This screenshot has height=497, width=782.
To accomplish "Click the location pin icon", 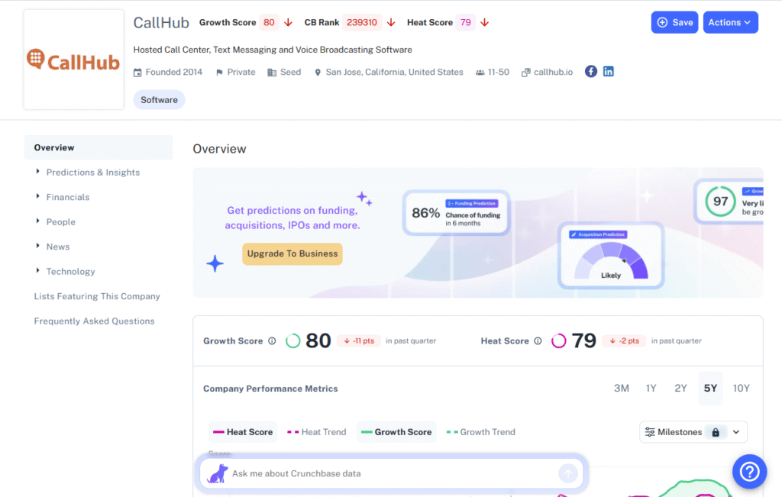I will (x=318, y=73).
